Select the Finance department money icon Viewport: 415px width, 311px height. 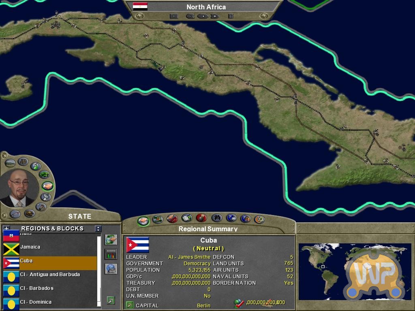[44, 175]
